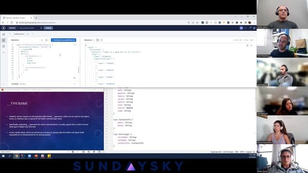This screenshot has width=308, height=173.
Task: Switch to PowerPoint slide sorter view icon
Action: pyautogui.click(x=89, y=152)
